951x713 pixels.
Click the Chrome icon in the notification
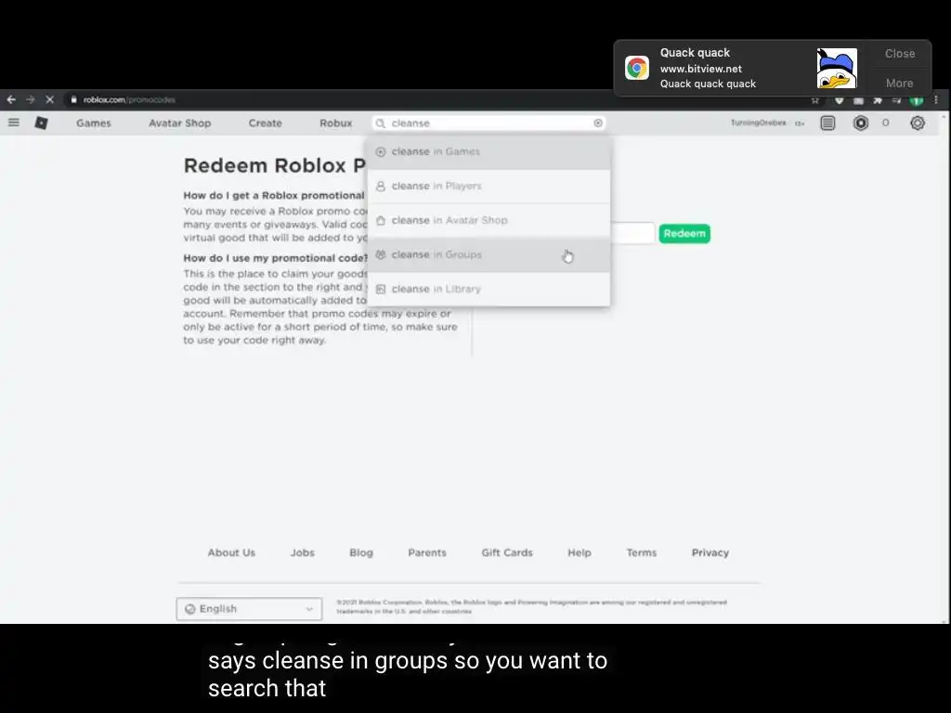(637, 68)
